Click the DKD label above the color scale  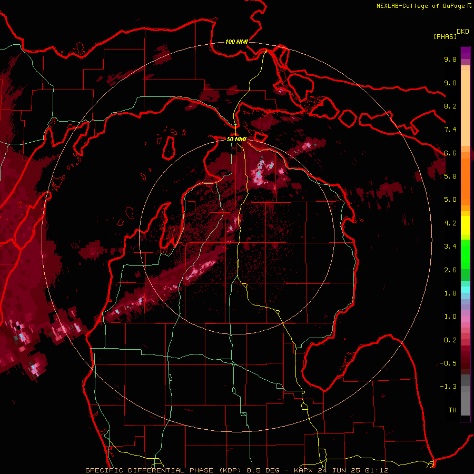[463, 32]
